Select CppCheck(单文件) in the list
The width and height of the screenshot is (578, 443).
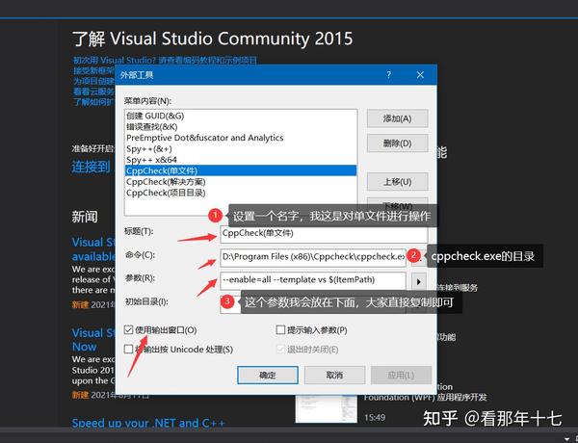point(241,170)
